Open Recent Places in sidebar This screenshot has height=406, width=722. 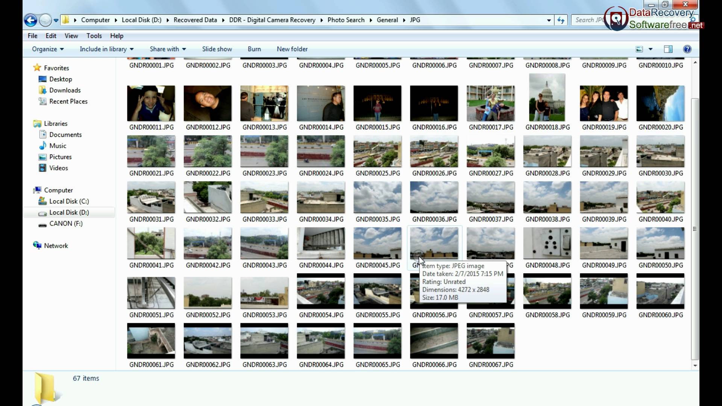click(63, 101)
